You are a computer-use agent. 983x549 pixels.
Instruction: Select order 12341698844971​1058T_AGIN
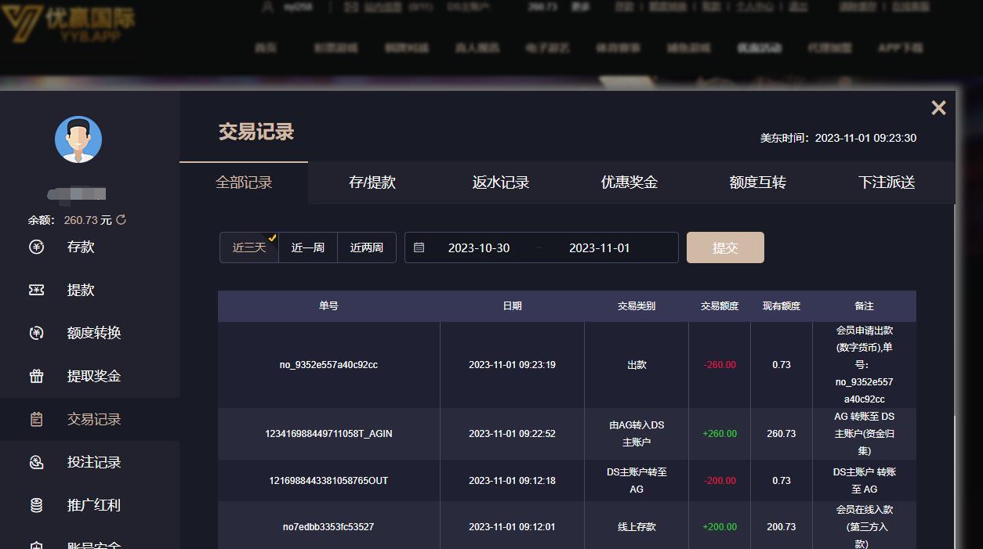328,434
